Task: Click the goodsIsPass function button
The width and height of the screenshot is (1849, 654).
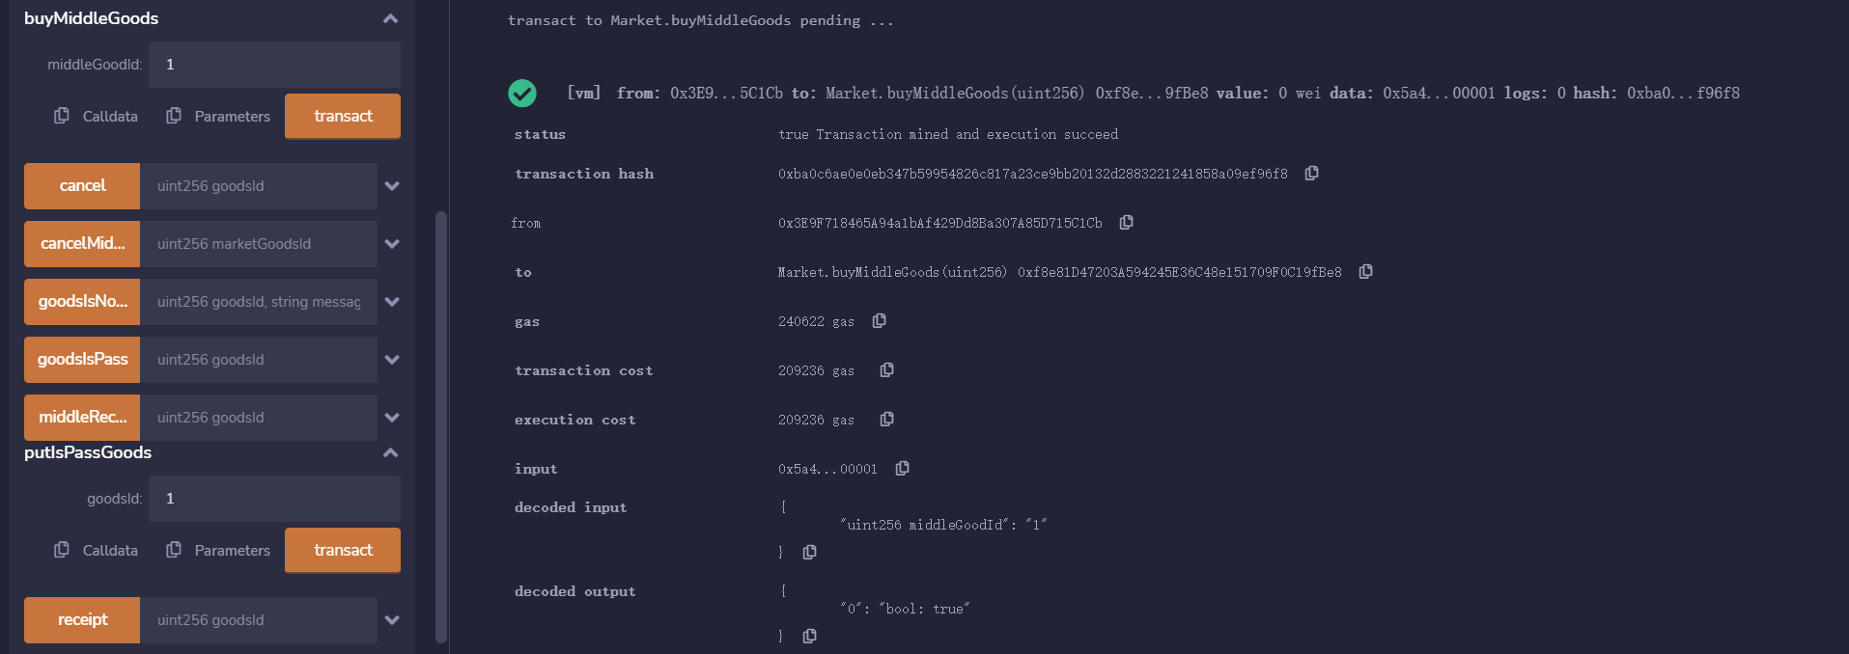Action: 82,359
